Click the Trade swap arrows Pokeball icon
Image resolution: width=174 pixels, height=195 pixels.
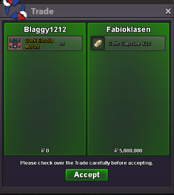[15, 10]
